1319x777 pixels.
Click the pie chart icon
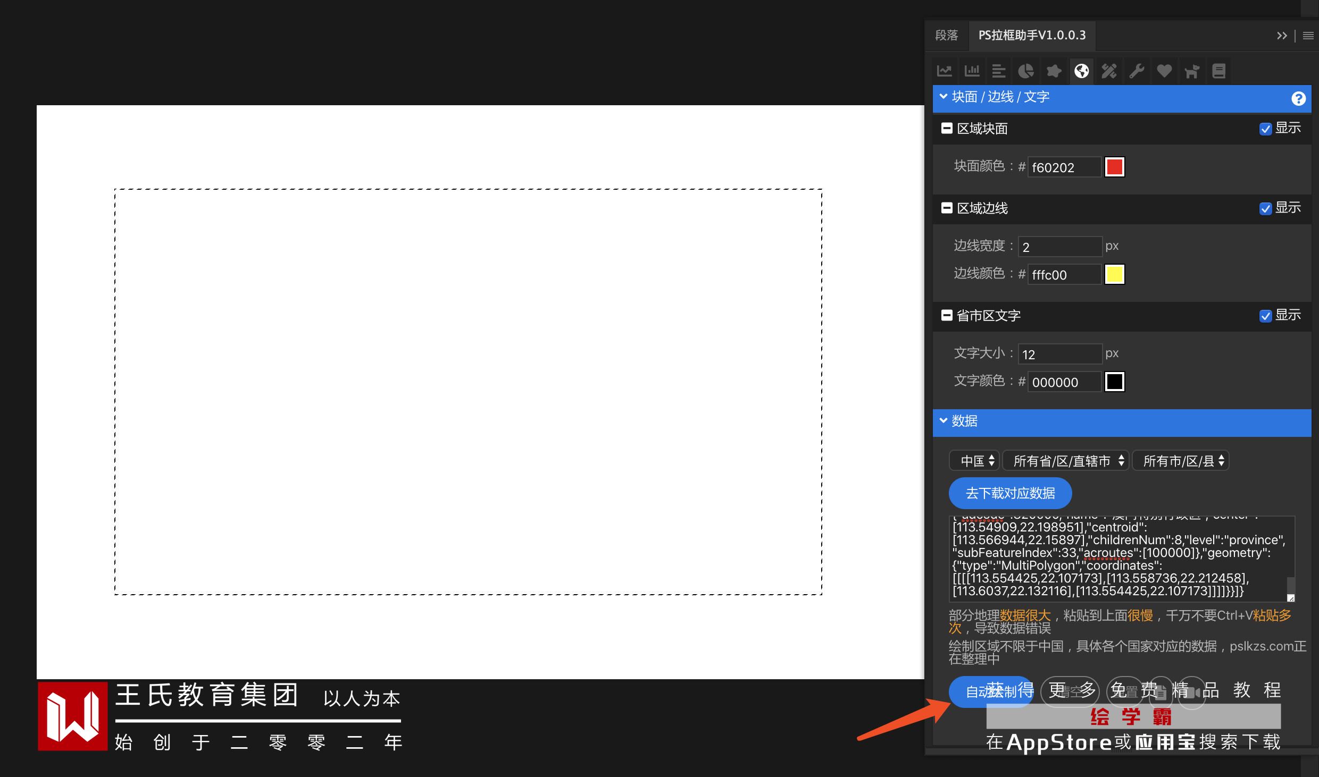(x=1026, y=71)
